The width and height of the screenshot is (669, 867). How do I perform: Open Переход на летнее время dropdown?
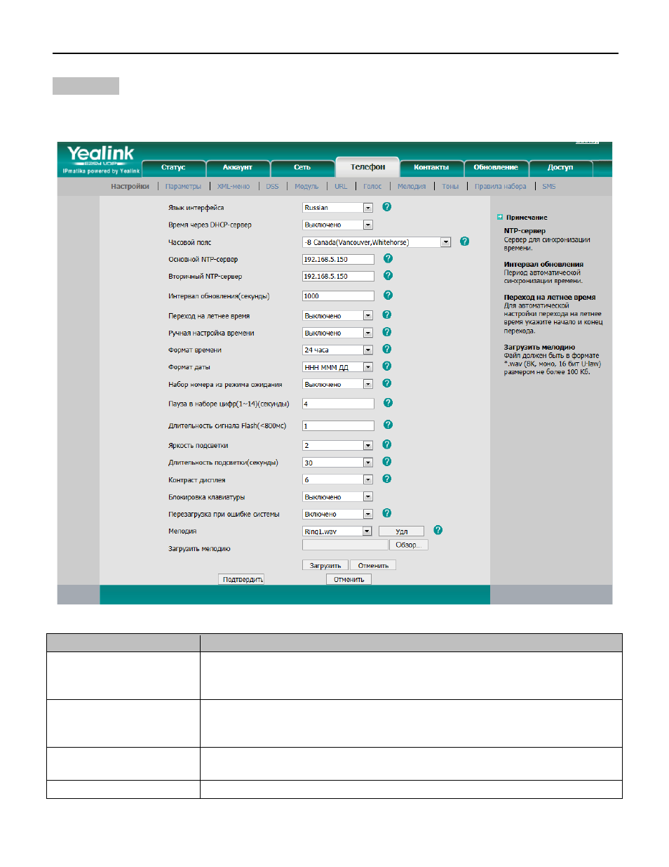[337, 316]
